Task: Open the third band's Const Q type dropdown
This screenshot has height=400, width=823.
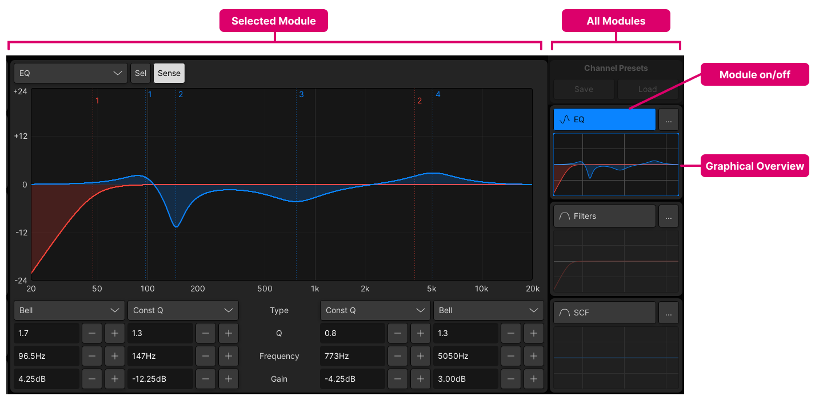Action: [x=375, y=310]
